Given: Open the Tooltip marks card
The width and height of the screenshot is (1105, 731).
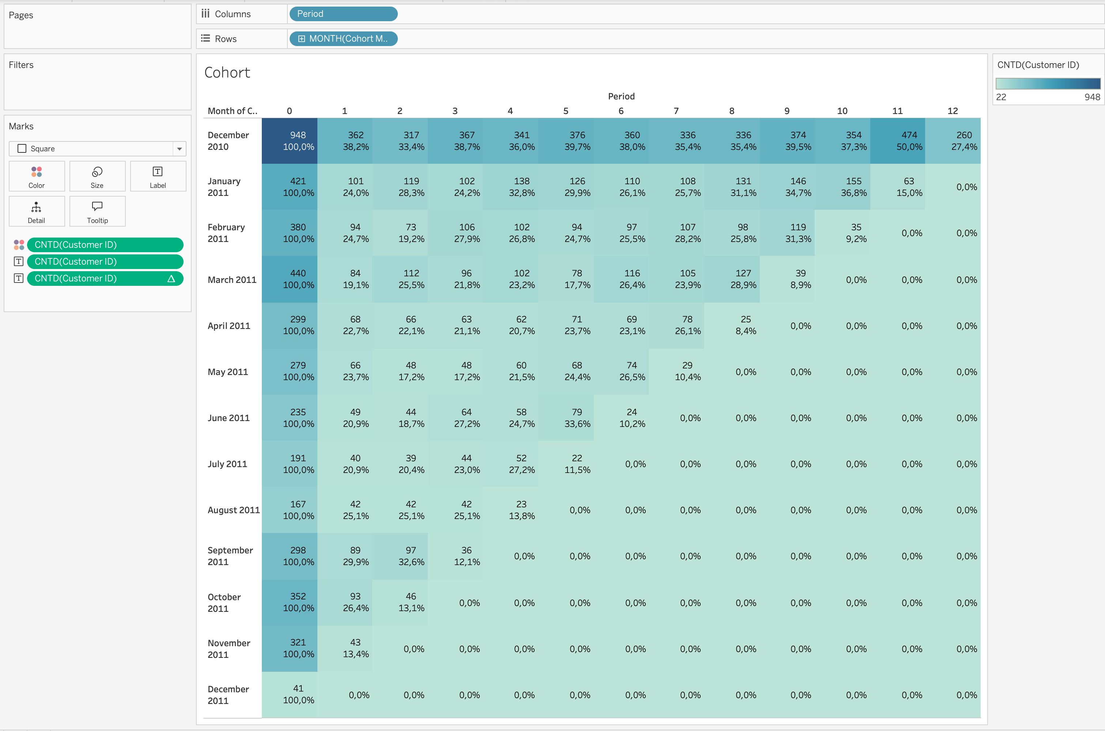Looking at the screenshot, I should tap(97, 212).
